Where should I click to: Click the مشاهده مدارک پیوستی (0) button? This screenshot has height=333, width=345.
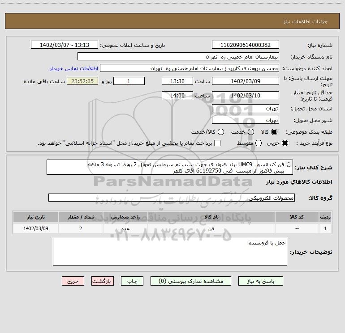[191, 281]
